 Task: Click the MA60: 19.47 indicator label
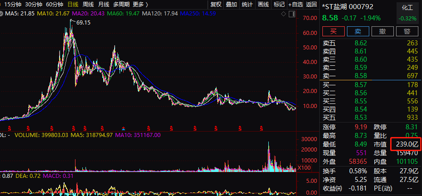pos(123,13)
